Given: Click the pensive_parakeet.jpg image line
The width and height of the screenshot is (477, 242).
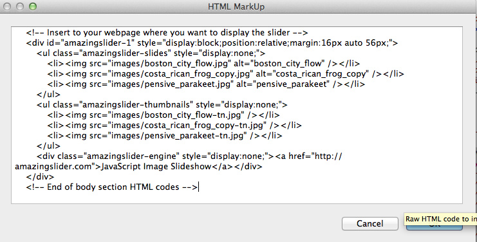Looking at the screenshot, I should click(206, 84).
